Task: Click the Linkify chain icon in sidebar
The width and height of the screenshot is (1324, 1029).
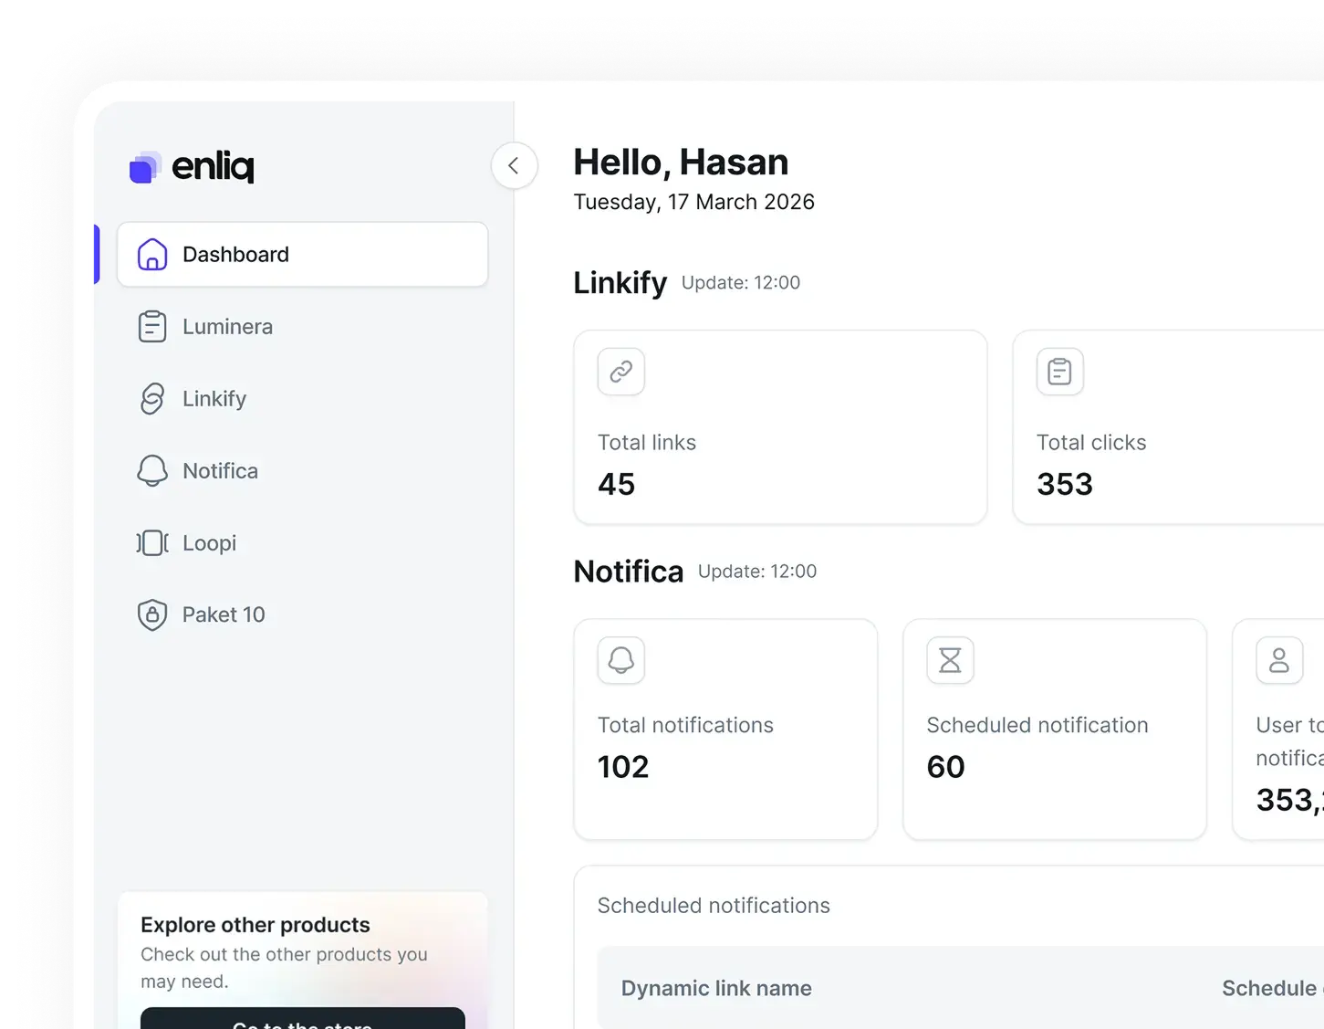Action: (152, 399)
